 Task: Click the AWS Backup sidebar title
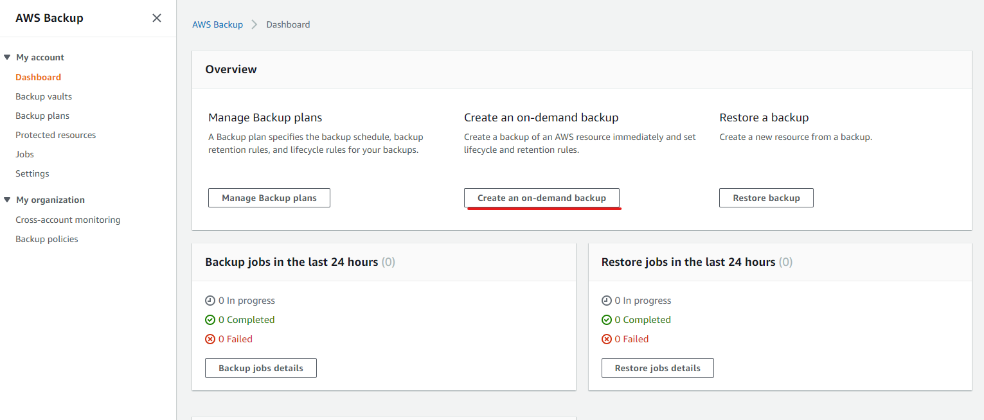[49, 18]
